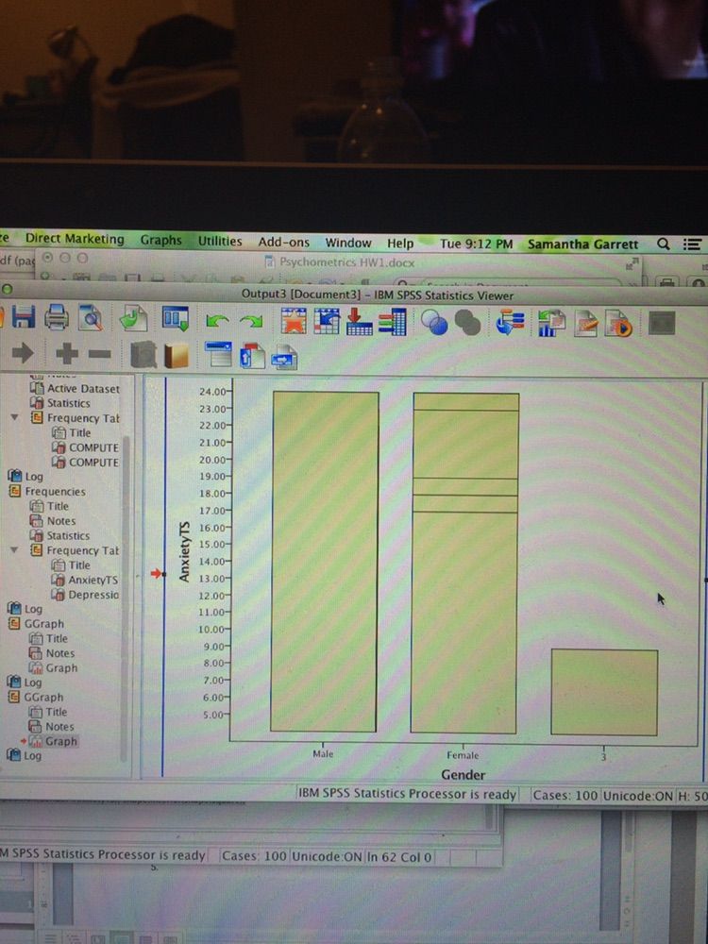Click the Demote right-arrow outline icon

[x=23, y=353]
